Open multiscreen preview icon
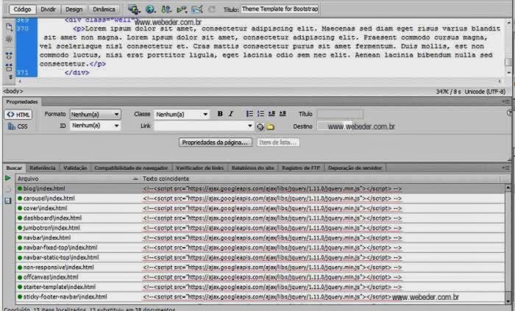The image size is (515, 311). 134,9
